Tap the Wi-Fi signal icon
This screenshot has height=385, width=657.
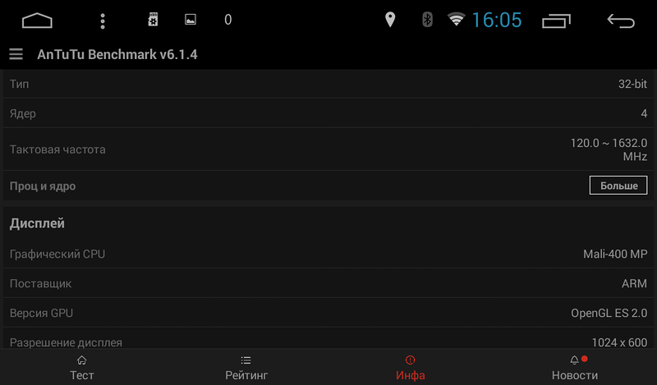[x=456, y=19]
